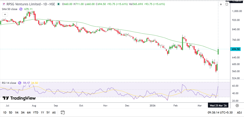Select the 1D time range

pos(5,113)
